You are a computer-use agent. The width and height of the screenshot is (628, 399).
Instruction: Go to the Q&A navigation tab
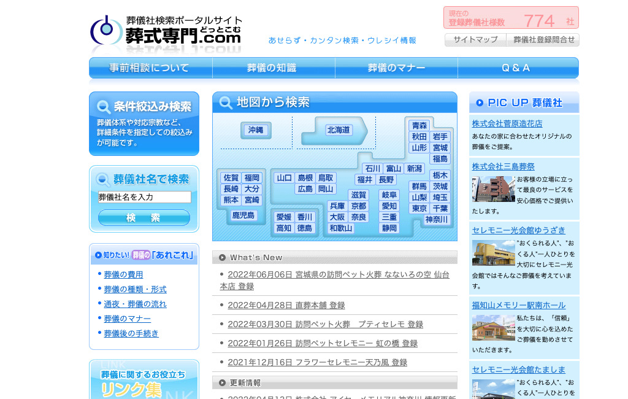[x=516, y=68]
